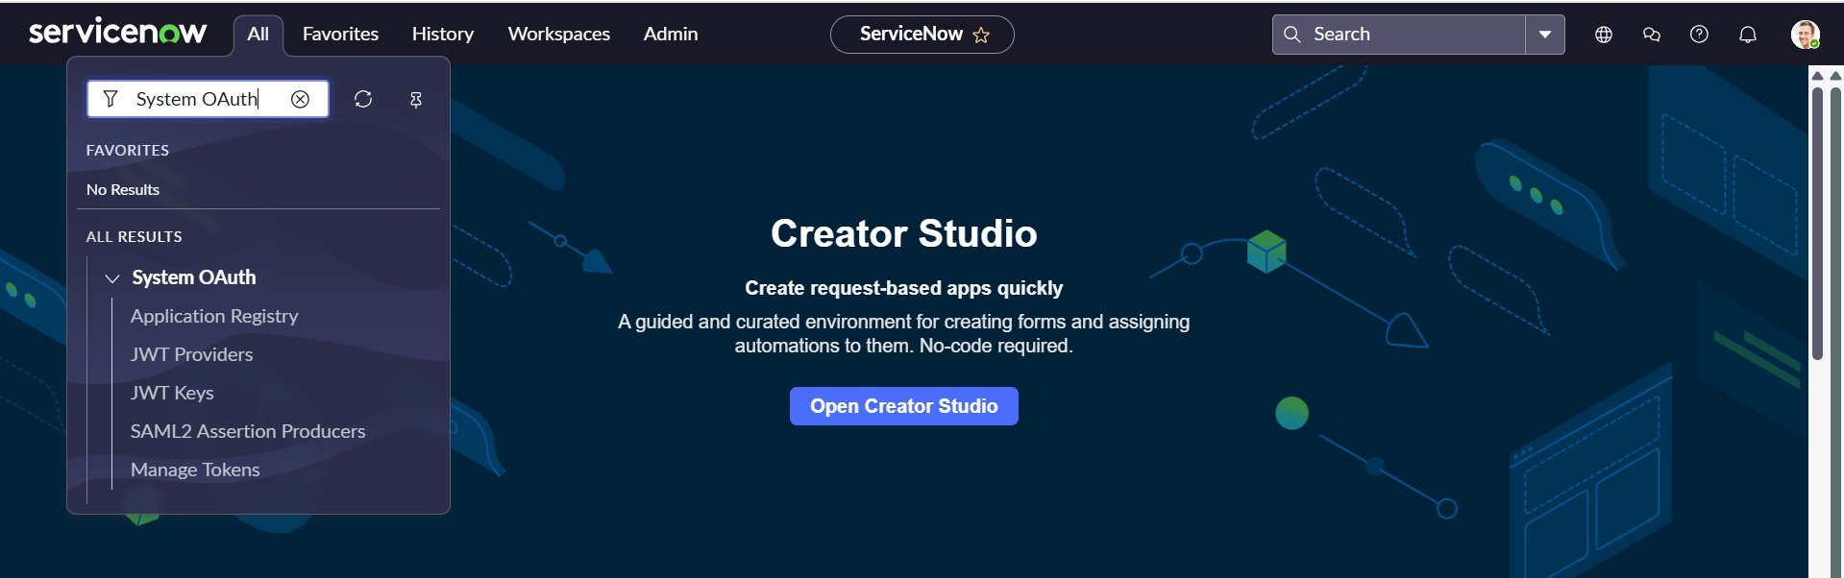Click the page vertical scrollbar thumb
Image resolution: width=1844 pixels, height=578 pixels.
click(x=1816, y=223)
